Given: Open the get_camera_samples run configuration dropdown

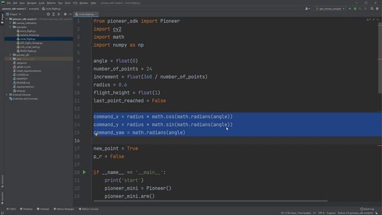Looking at the screenshot, I should click(x=330, y=8).
